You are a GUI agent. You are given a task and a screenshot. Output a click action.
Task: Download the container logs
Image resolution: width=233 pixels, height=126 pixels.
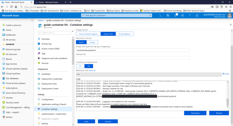click(x=195, y=113)
